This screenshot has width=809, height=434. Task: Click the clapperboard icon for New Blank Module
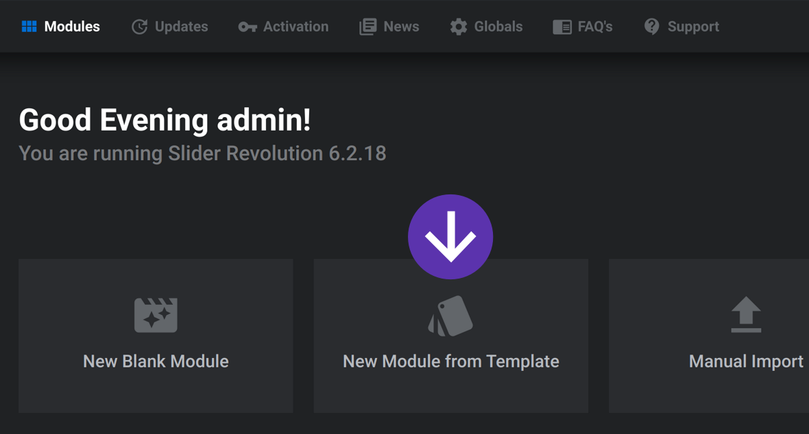(156, 315)
